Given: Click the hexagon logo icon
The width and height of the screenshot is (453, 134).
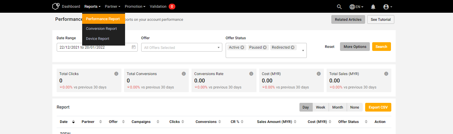Looking at the screenshot, I should pos(56,6).
